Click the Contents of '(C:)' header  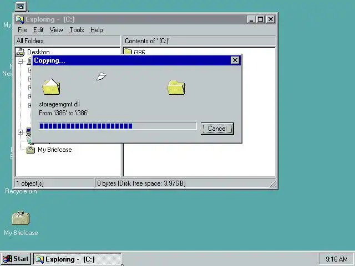[199, 41]
